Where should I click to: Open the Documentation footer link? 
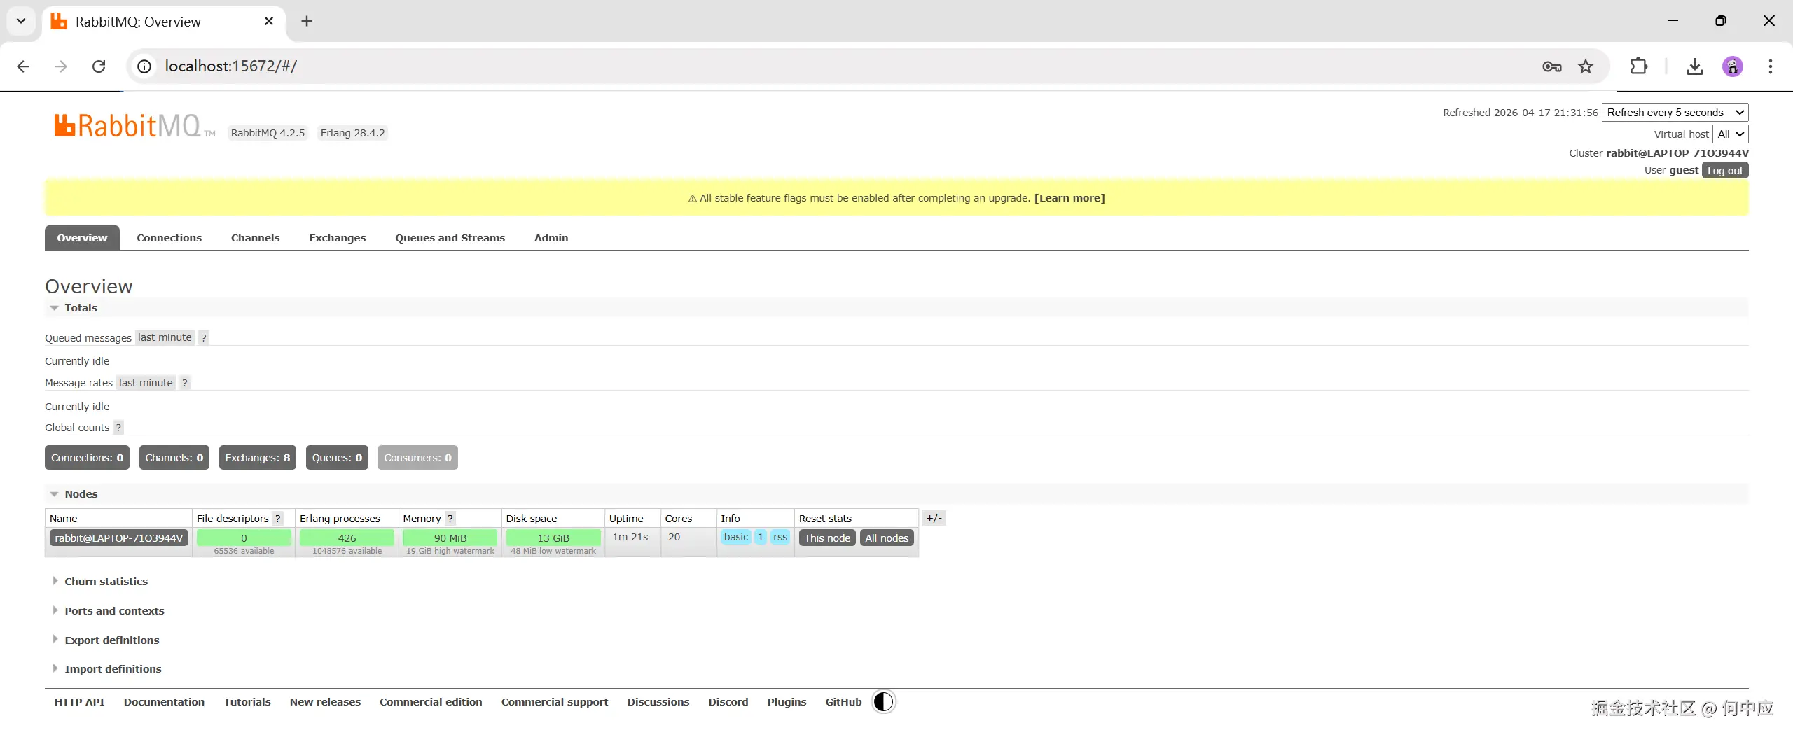[x=164, y=702]
